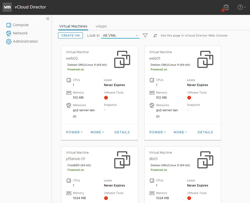Image resolution: width=250 pixels, height=203 pixels.
Task: Click the filter funnel icon
Action: (145, 35)
